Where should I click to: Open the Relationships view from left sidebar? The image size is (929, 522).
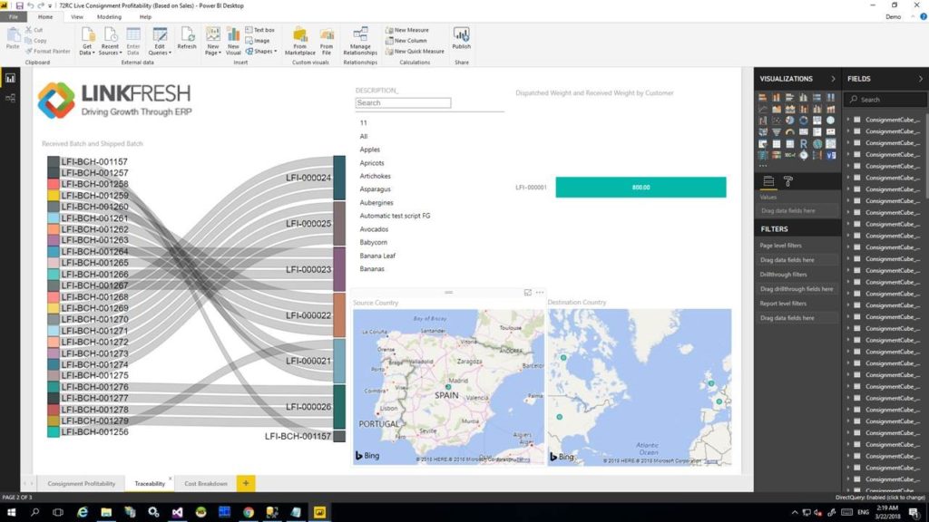pos(10,98)
